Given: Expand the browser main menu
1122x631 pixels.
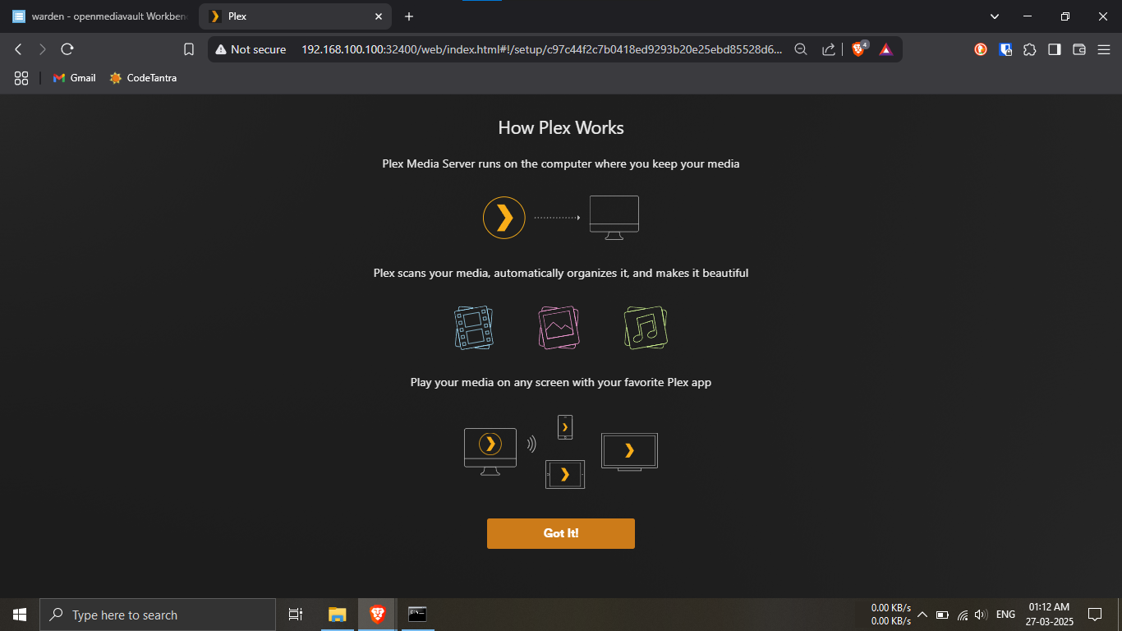Looking at the screenshot, I should pos(1104,49).
